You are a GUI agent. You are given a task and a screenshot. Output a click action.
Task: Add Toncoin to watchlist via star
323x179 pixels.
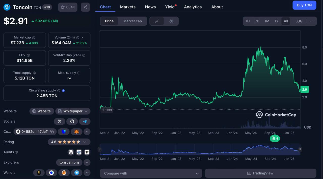(68, 7)
